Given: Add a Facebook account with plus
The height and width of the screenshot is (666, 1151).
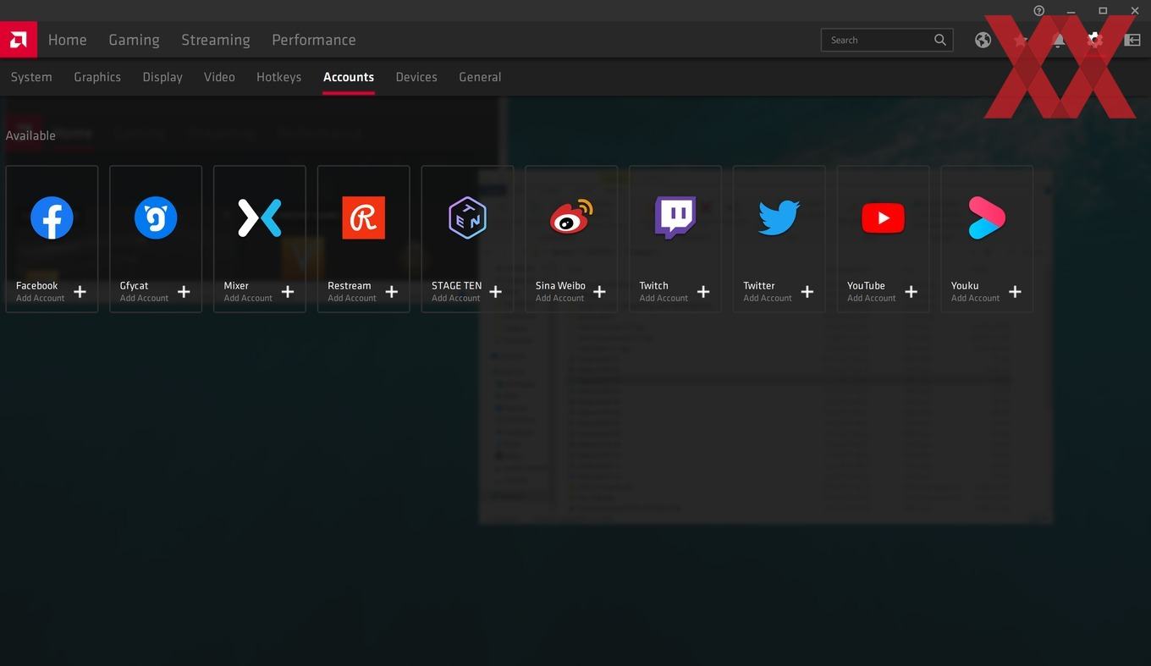Looking at the screenshot, I should point(80,292).
